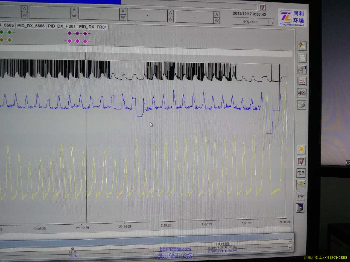This screenshot has width=350, height=262.
Task: Click the red checkmark alarm icon in right toolbar
Action: [x=301, y=161]
